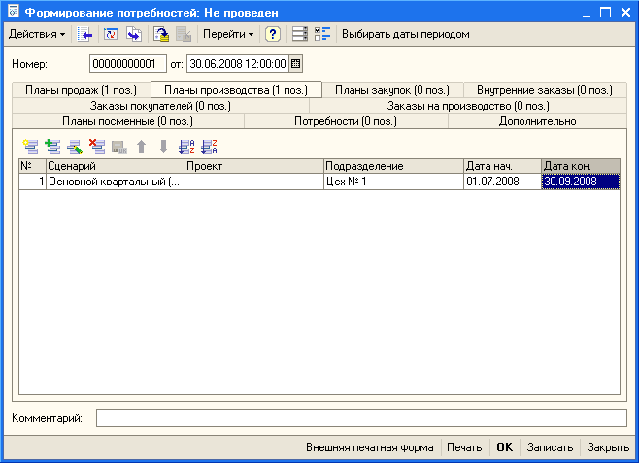639x463 pixels.
Task: Click the blue left arrow toolbar icon
Action: click(85, 34)
